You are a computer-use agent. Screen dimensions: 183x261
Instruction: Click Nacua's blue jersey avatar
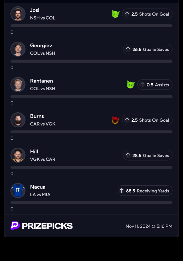click(18, 191)
